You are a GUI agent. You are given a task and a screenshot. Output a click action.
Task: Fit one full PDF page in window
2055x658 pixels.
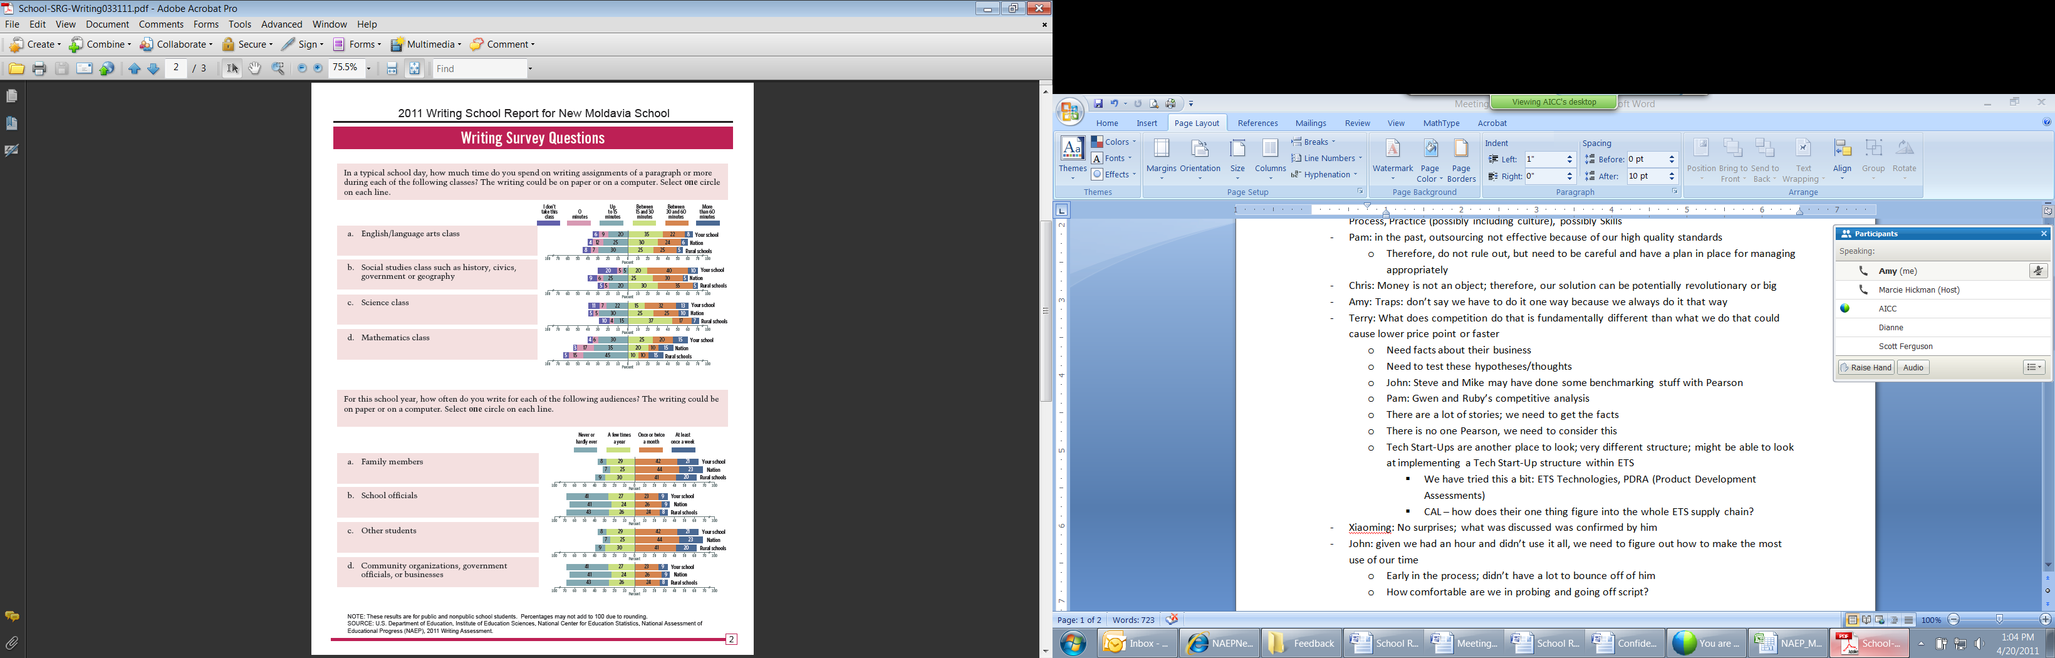click(414, 70)
